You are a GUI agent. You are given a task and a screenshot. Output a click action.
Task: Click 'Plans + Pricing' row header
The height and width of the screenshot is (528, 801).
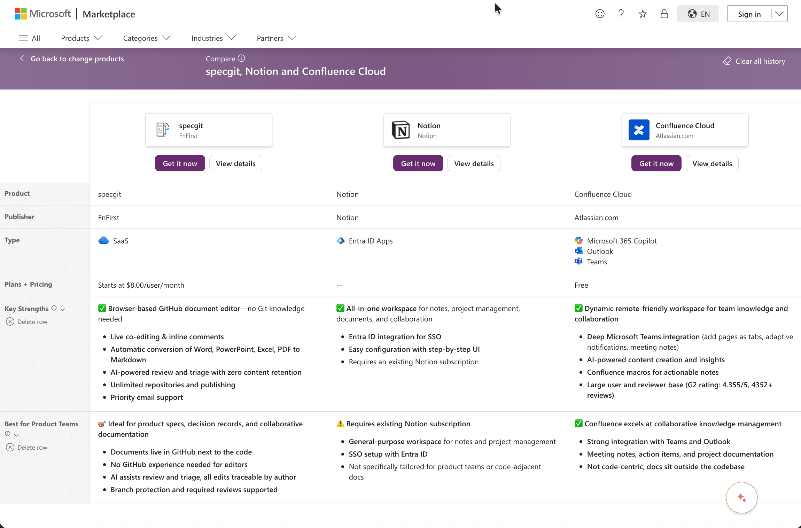[28, 284]
